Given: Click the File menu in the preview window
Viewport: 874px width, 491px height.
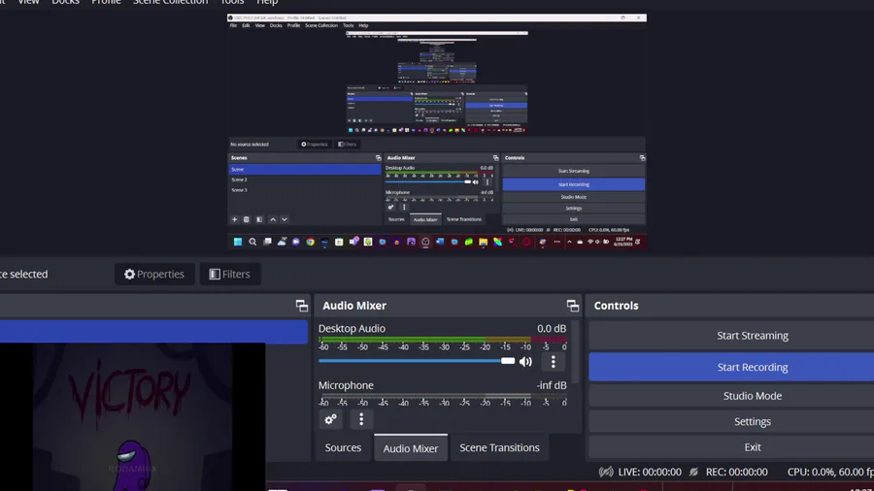Looking at the screenshot, I should (233, 25).
